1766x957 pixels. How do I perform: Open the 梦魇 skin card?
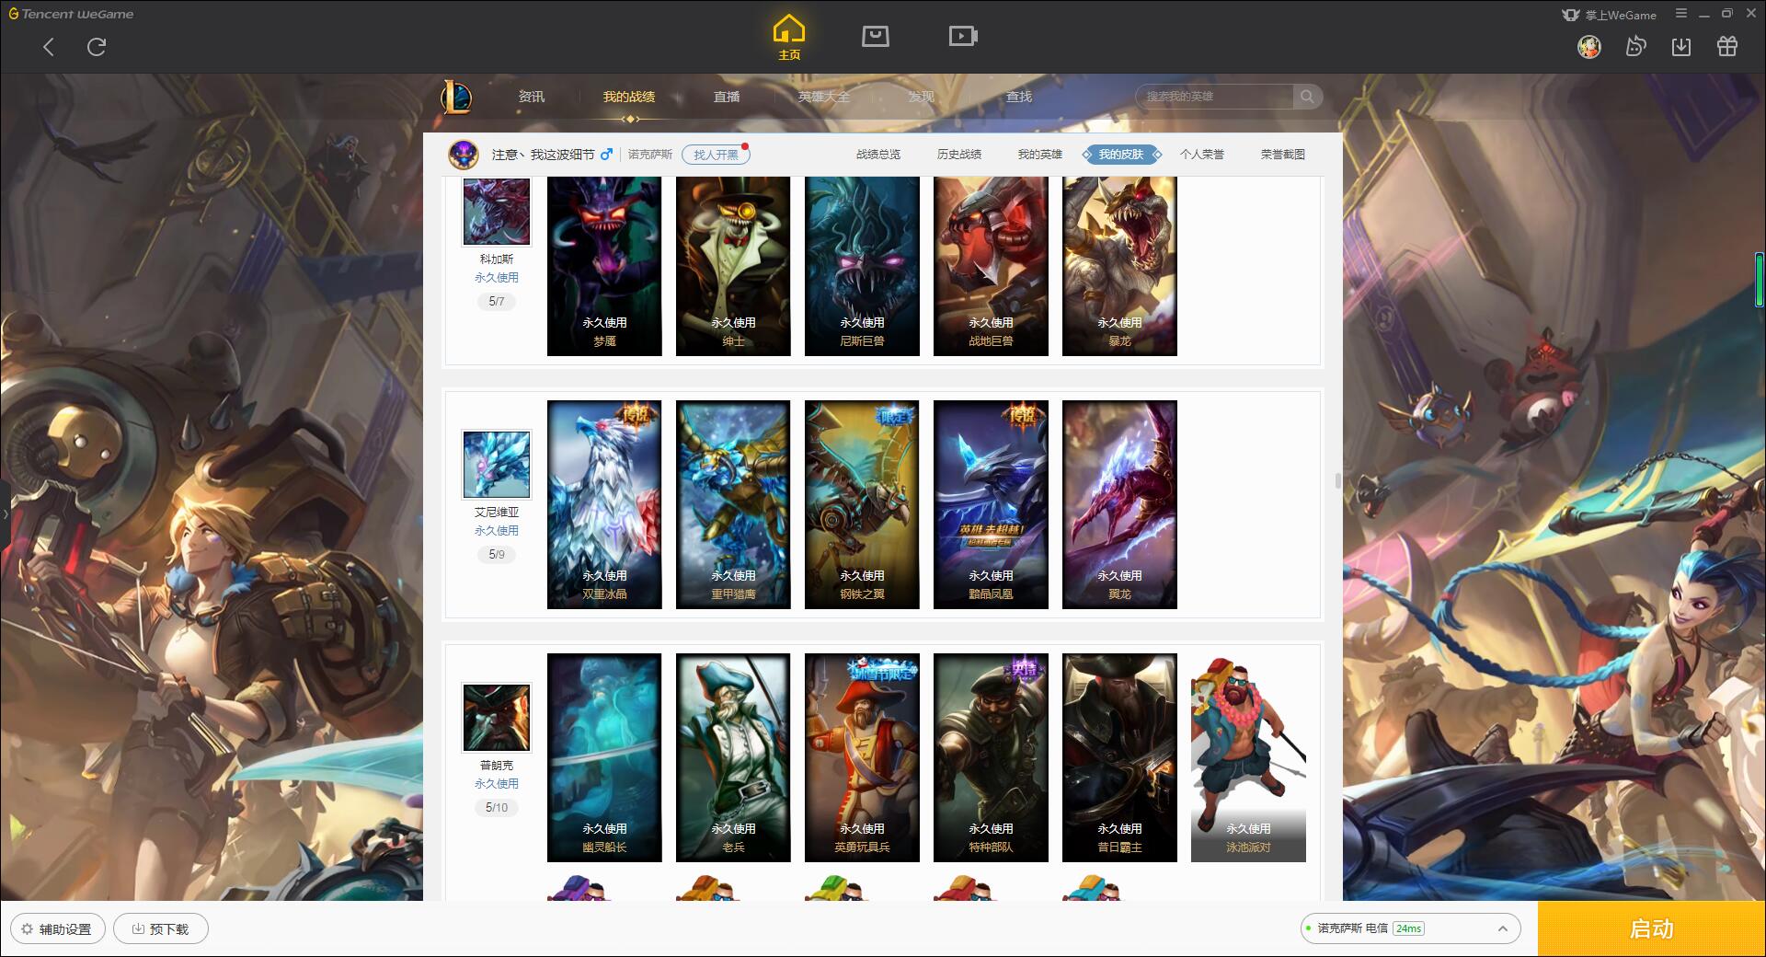(604, 266)
